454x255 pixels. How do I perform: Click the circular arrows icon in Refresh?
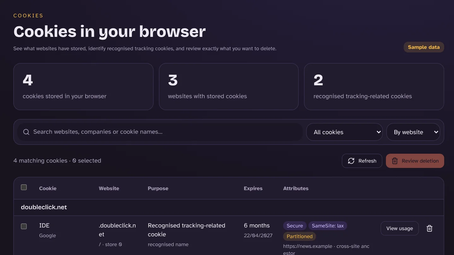(x=351, y=161)
